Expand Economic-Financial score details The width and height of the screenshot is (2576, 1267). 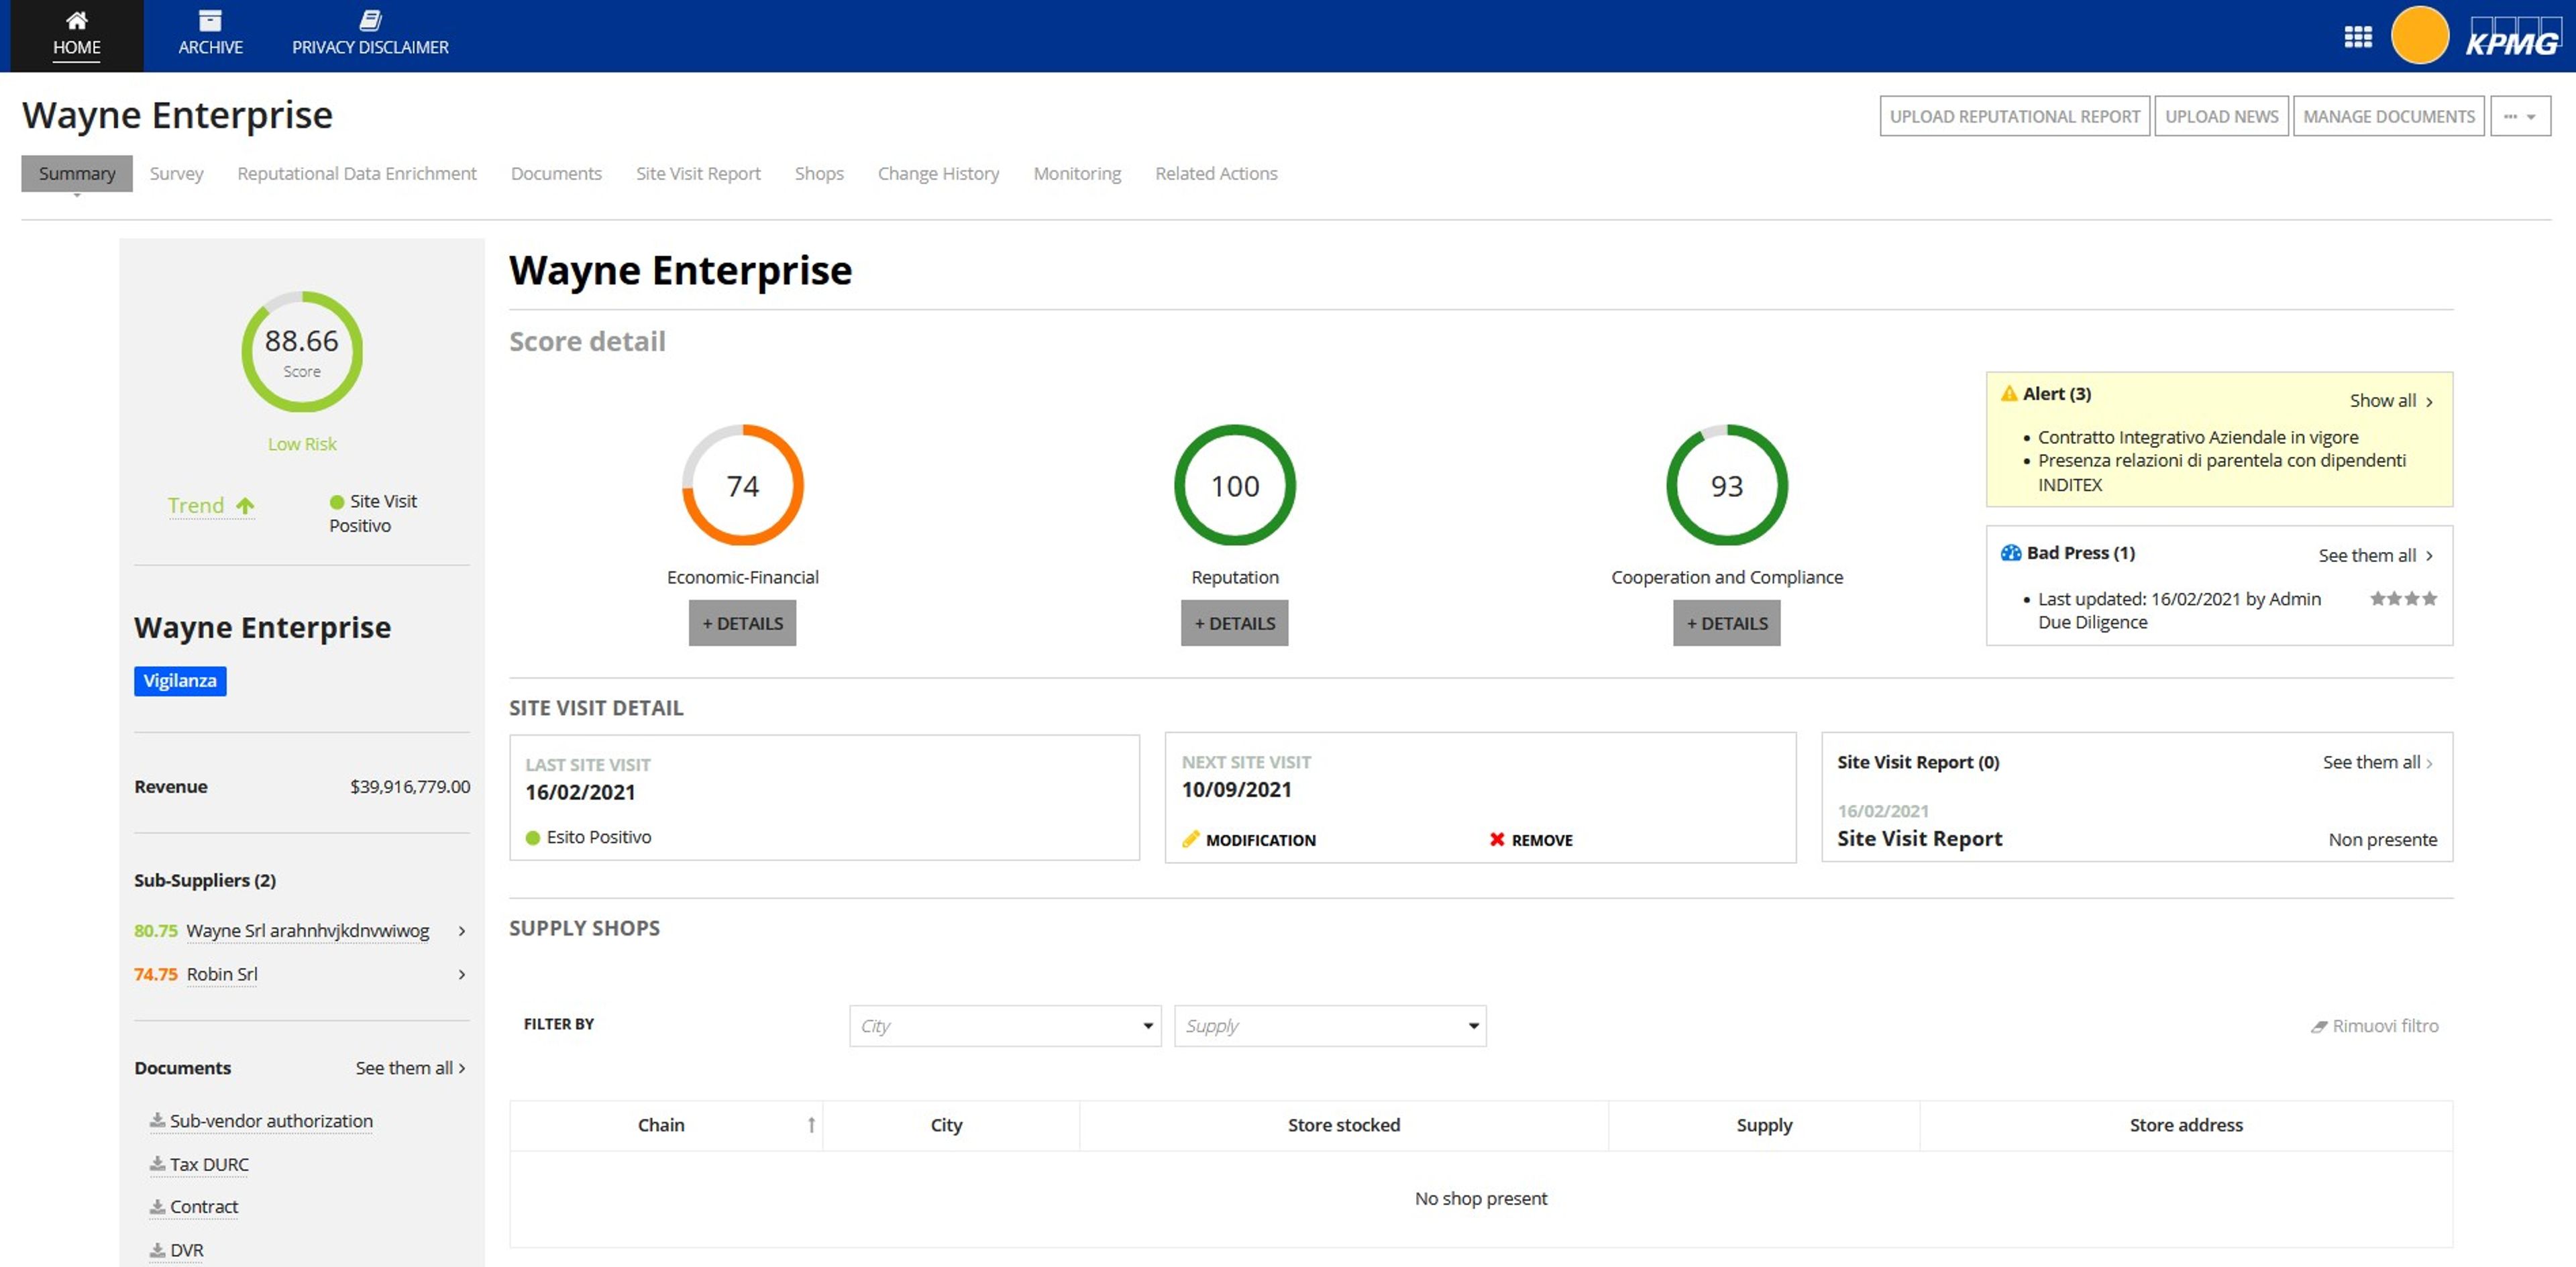[x=742, y=623]
